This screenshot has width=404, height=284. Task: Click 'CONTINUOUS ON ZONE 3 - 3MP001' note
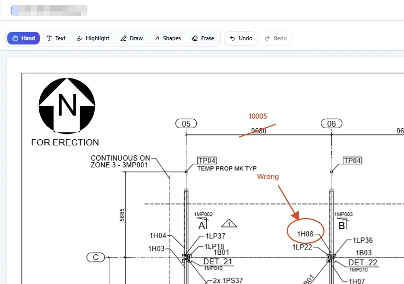coord(120,162)
